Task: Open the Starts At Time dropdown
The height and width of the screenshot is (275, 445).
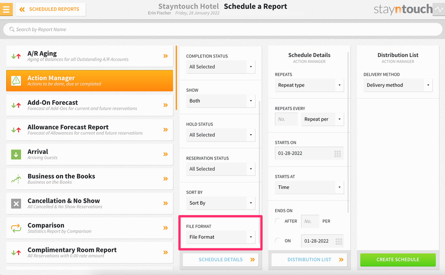Action: pos(309,187)
